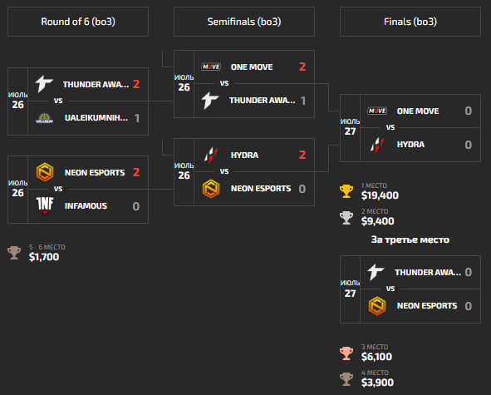Click the bronze trophy for 3 место
Viewport: 491px width, 395px height.
(x=346, y=353)
